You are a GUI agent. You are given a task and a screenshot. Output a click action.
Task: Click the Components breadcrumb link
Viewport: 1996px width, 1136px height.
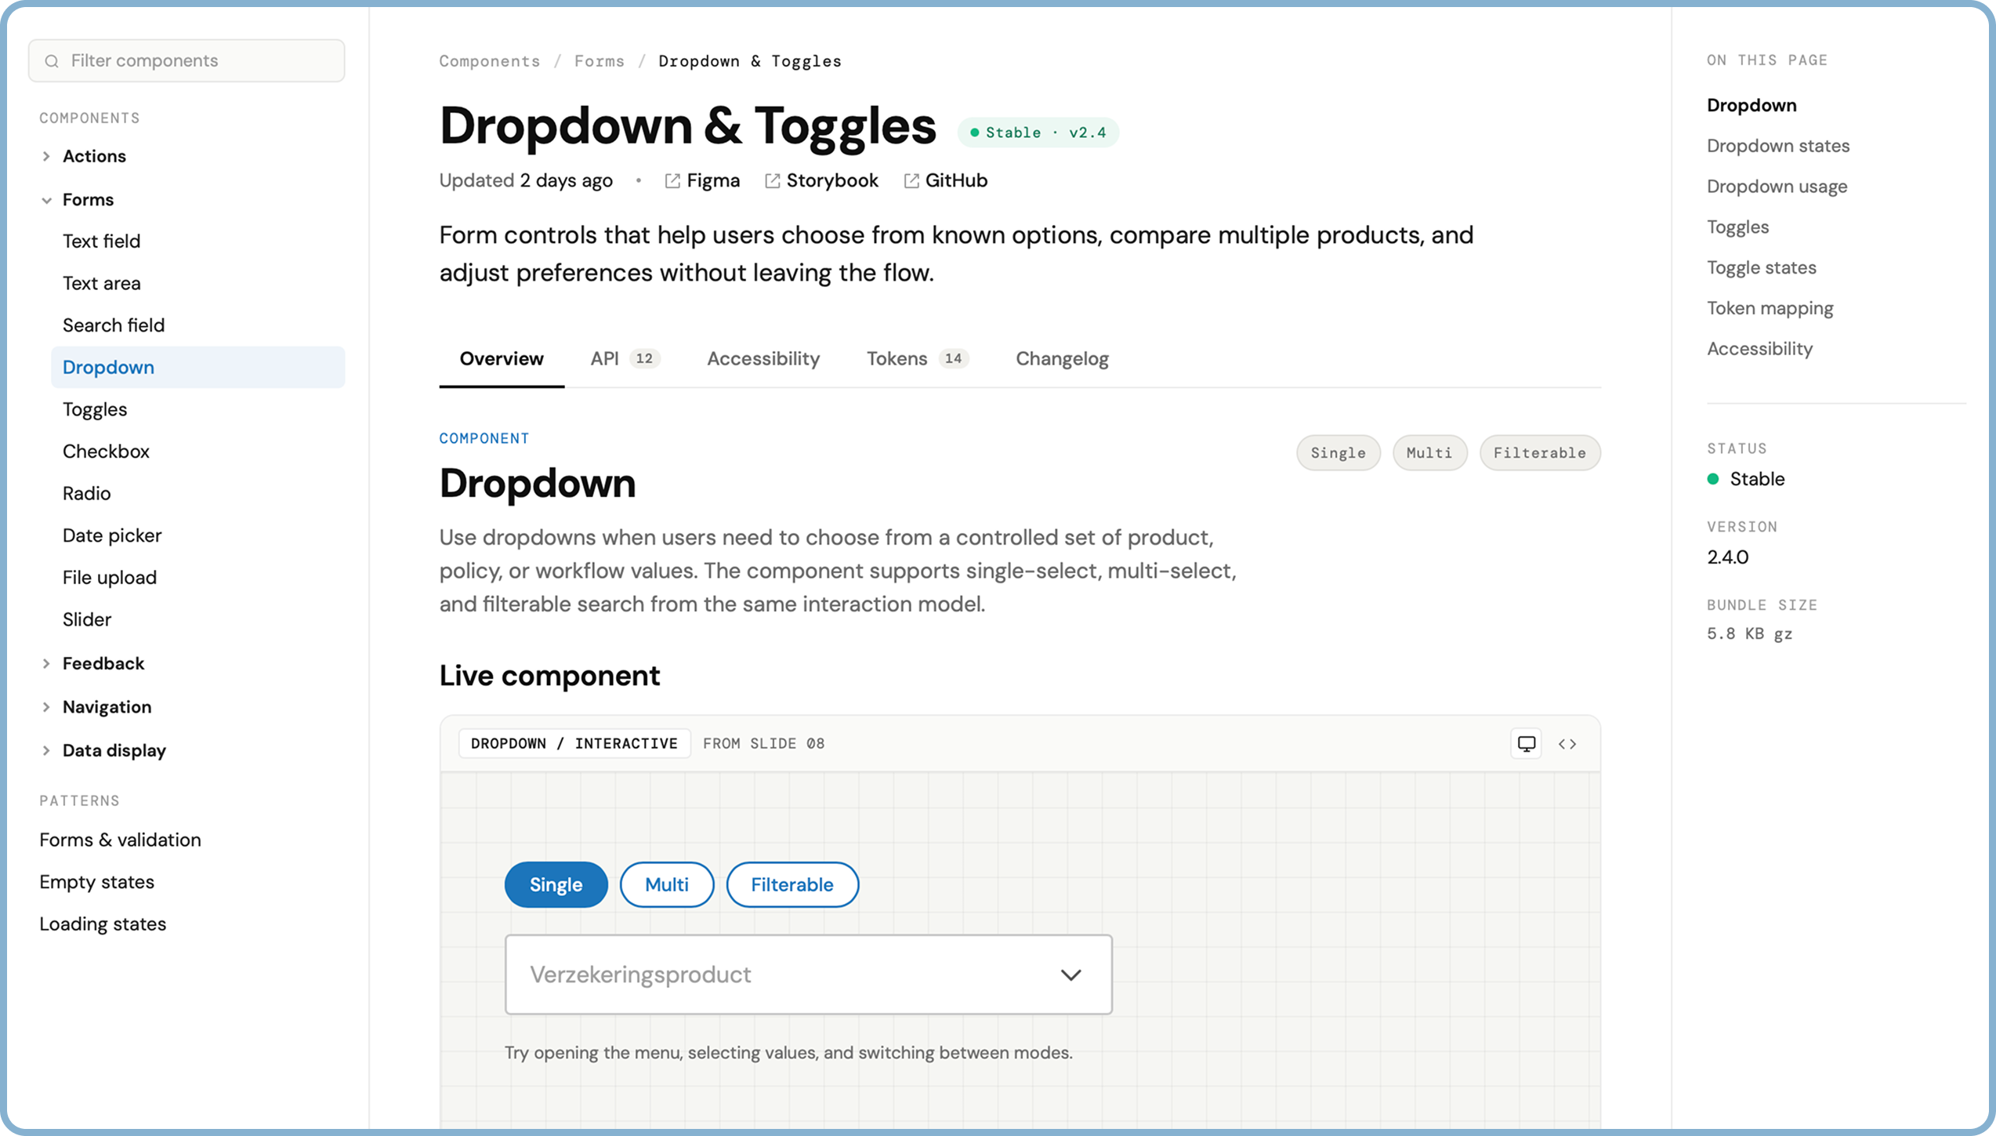tap(489, 60)
